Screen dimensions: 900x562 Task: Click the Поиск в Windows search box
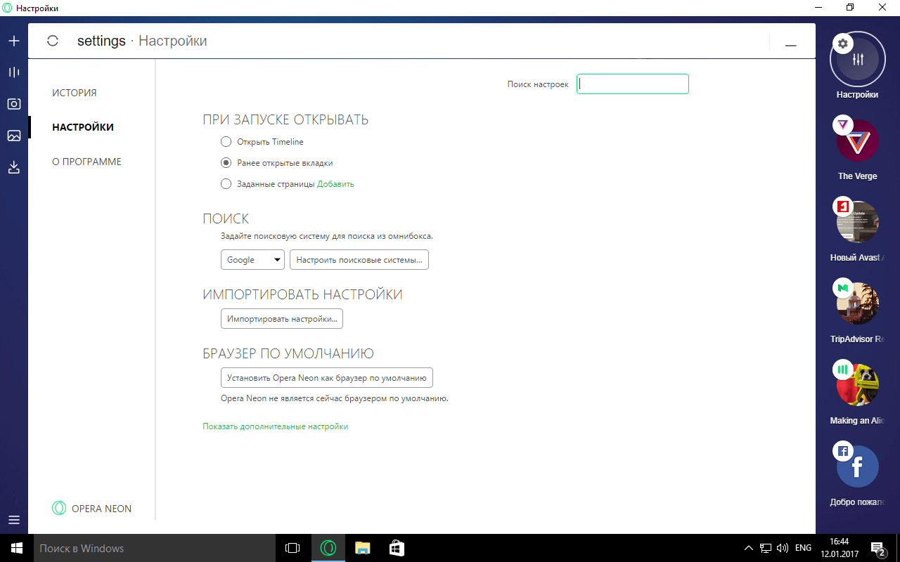(154, 548)
